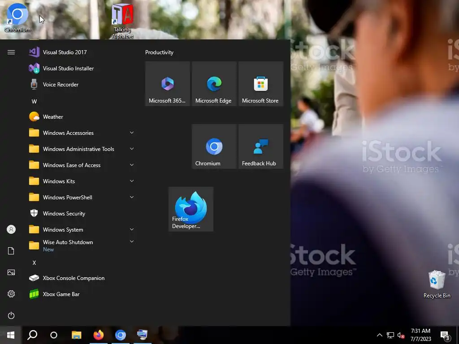This screenshot has height=344, width=459.
Task: Open Windows Security
Action: 82,214
